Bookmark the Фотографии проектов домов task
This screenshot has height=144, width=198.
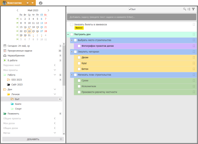(x=194, y=46)
